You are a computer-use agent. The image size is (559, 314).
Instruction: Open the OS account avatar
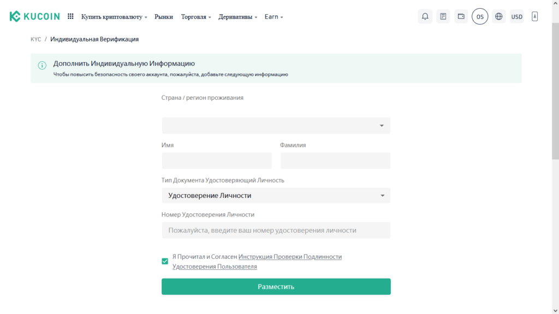480,16
